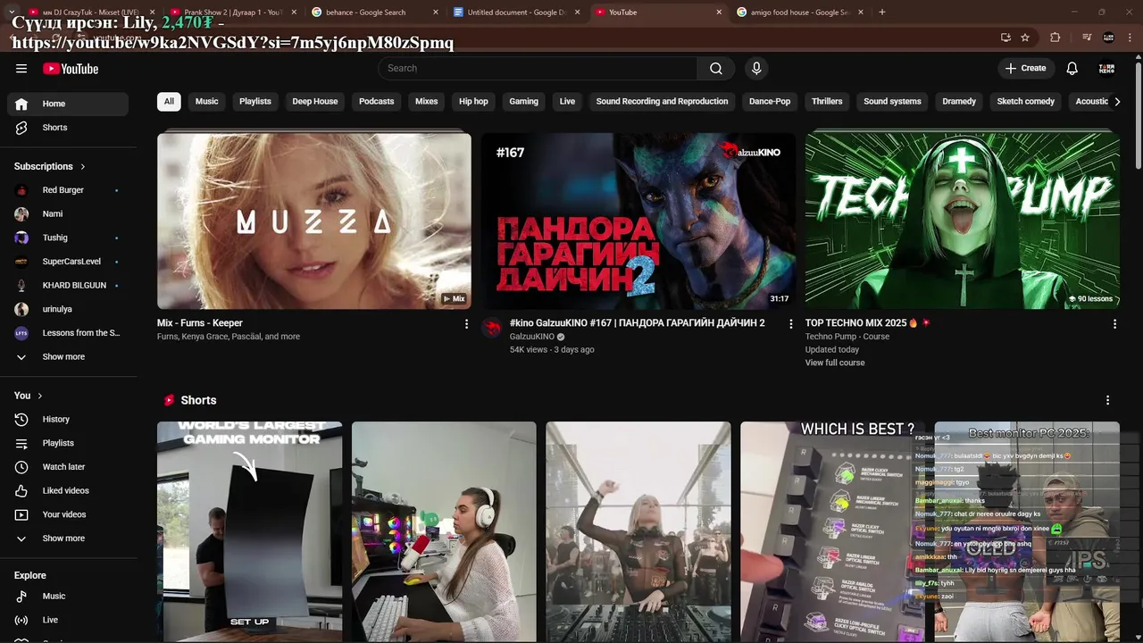This screenshot has height=643, width=1143.
Task: Open the browser three-dot menu
Action: coord(1130,38)
